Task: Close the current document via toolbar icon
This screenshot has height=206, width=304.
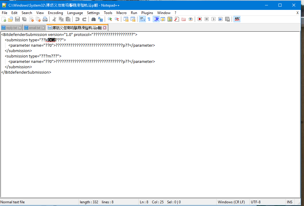Action: 31,19
